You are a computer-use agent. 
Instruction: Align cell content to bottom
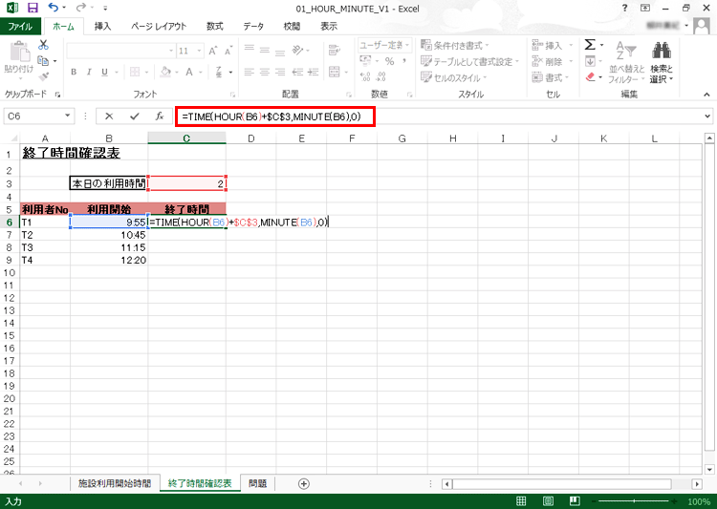tap(280, 53)
